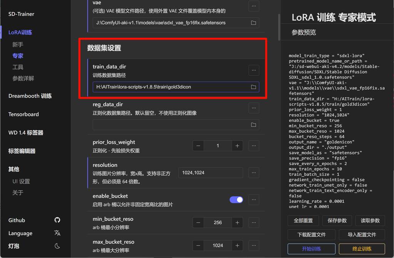Click the resolution input field
The width and height of the screenshot is (394, 258).
[210, 173]
